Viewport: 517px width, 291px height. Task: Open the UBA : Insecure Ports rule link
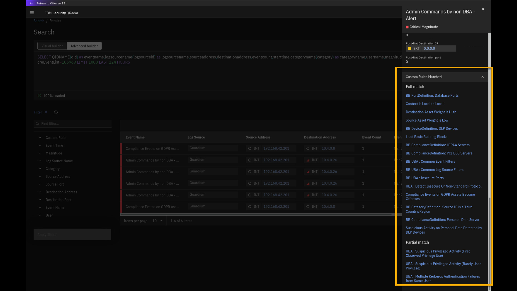click(x=424, y=178)
